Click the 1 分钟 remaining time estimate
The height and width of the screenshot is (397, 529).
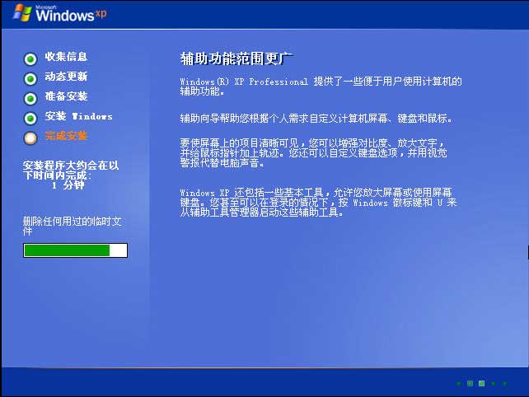tap(68, 186)
